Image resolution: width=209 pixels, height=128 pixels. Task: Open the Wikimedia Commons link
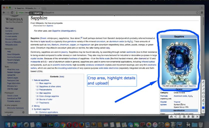pyautogui.click(x=15, y=108)
